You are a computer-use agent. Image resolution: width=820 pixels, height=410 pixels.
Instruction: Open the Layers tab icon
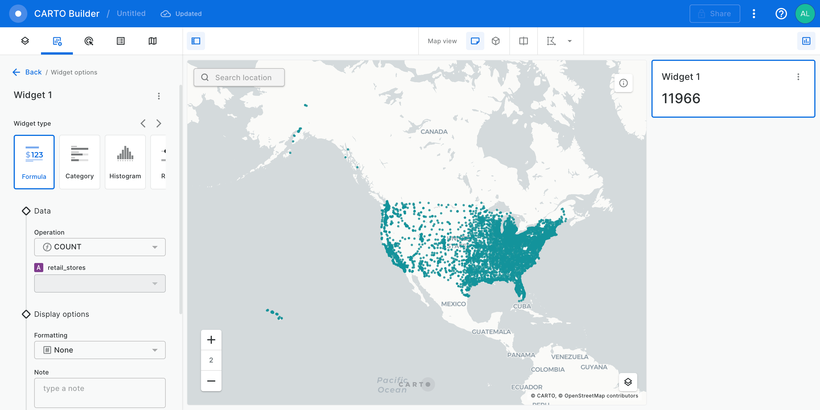coord(25,41)
